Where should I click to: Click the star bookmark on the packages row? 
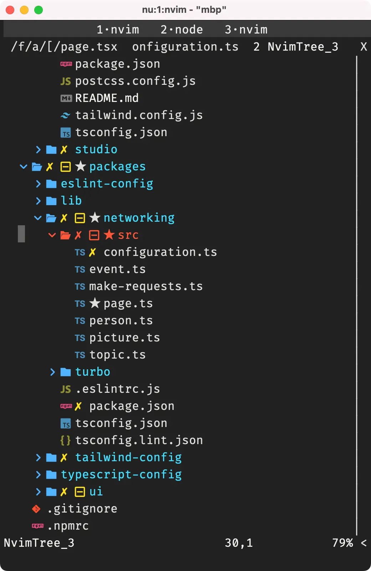coord(81,166)
